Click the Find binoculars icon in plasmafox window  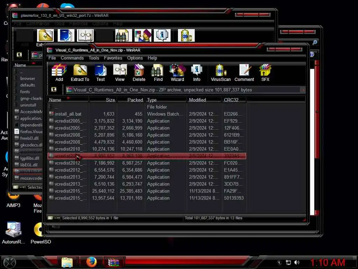pos(123,35)
